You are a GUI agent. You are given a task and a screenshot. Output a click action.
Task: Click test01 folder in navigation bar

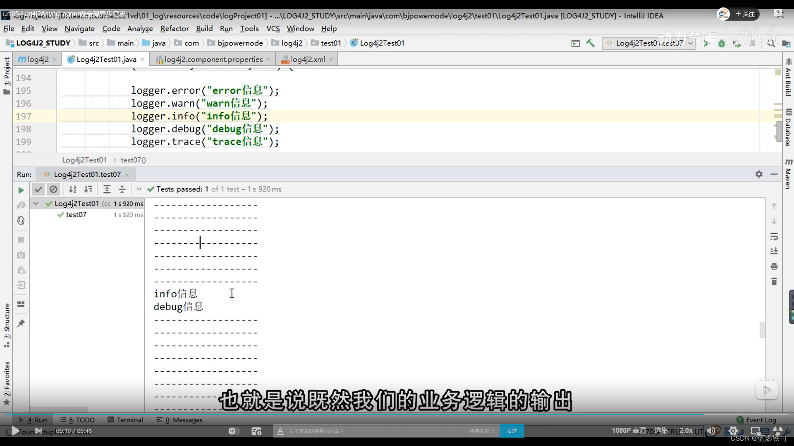(326, 43)
